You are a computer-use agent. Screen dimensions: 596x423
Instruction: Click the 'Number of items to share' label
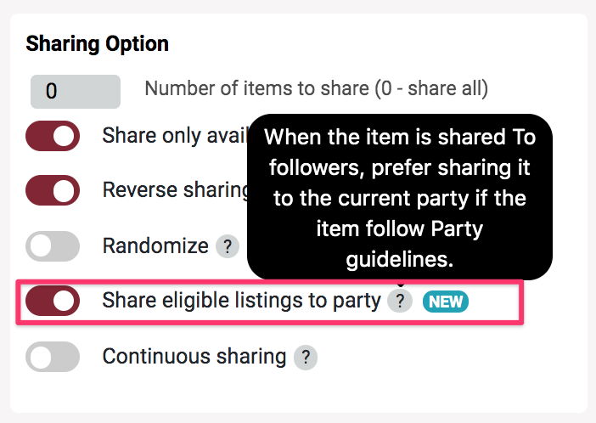(316, 88)
